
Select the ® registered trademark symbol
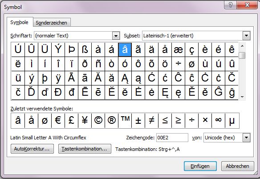tap(112, 120)
